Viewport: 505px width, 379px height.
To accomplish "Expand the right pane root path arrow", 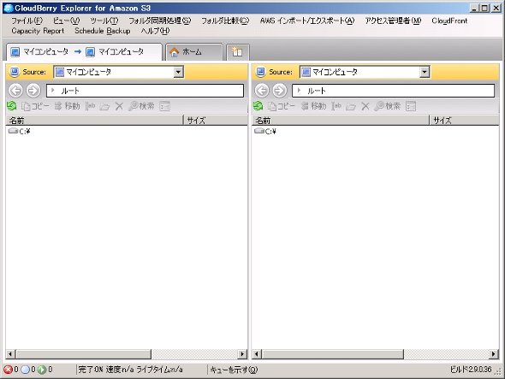I will (x=300, y=91).
